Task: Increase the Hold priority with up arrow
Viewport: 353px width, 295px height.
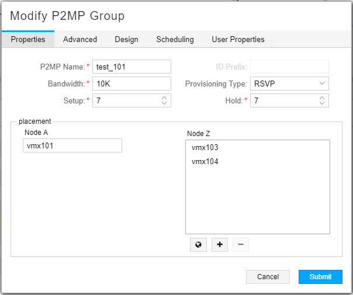Action: click(322, 98)
